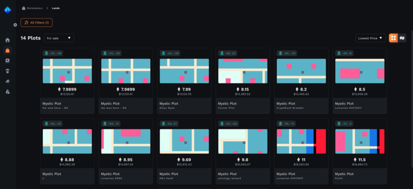
Task: Click the $13,383.52 USD value
Action: tap(243, 94)
